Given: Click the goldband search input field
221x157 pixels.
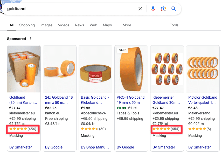Looking at the screenshot, I should [x=71, y=9].
